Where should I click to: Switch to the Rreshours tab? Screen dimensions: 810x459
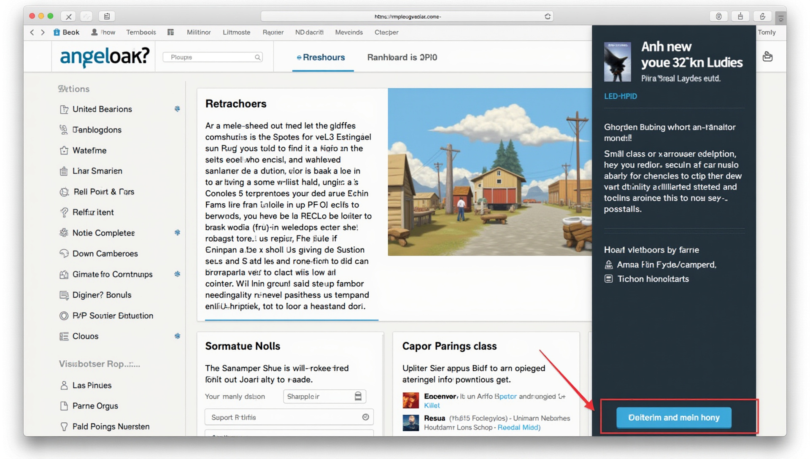point(321,57)
